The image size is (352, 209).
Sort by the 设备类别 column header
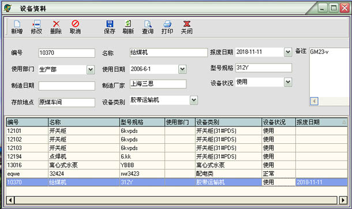(x=229, y=122)
